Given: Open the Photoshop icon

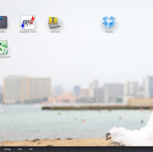Looking at the screenshot, I should [4, 22].
